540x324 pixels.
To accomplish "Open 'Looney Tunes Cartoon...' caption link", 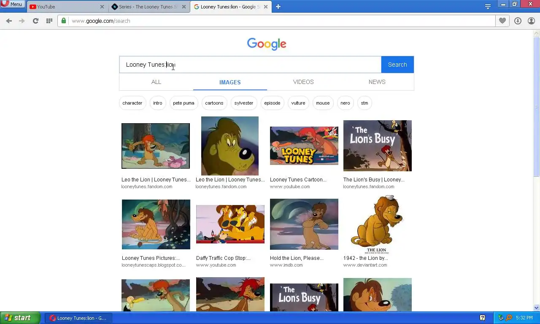I will point(298,180).
